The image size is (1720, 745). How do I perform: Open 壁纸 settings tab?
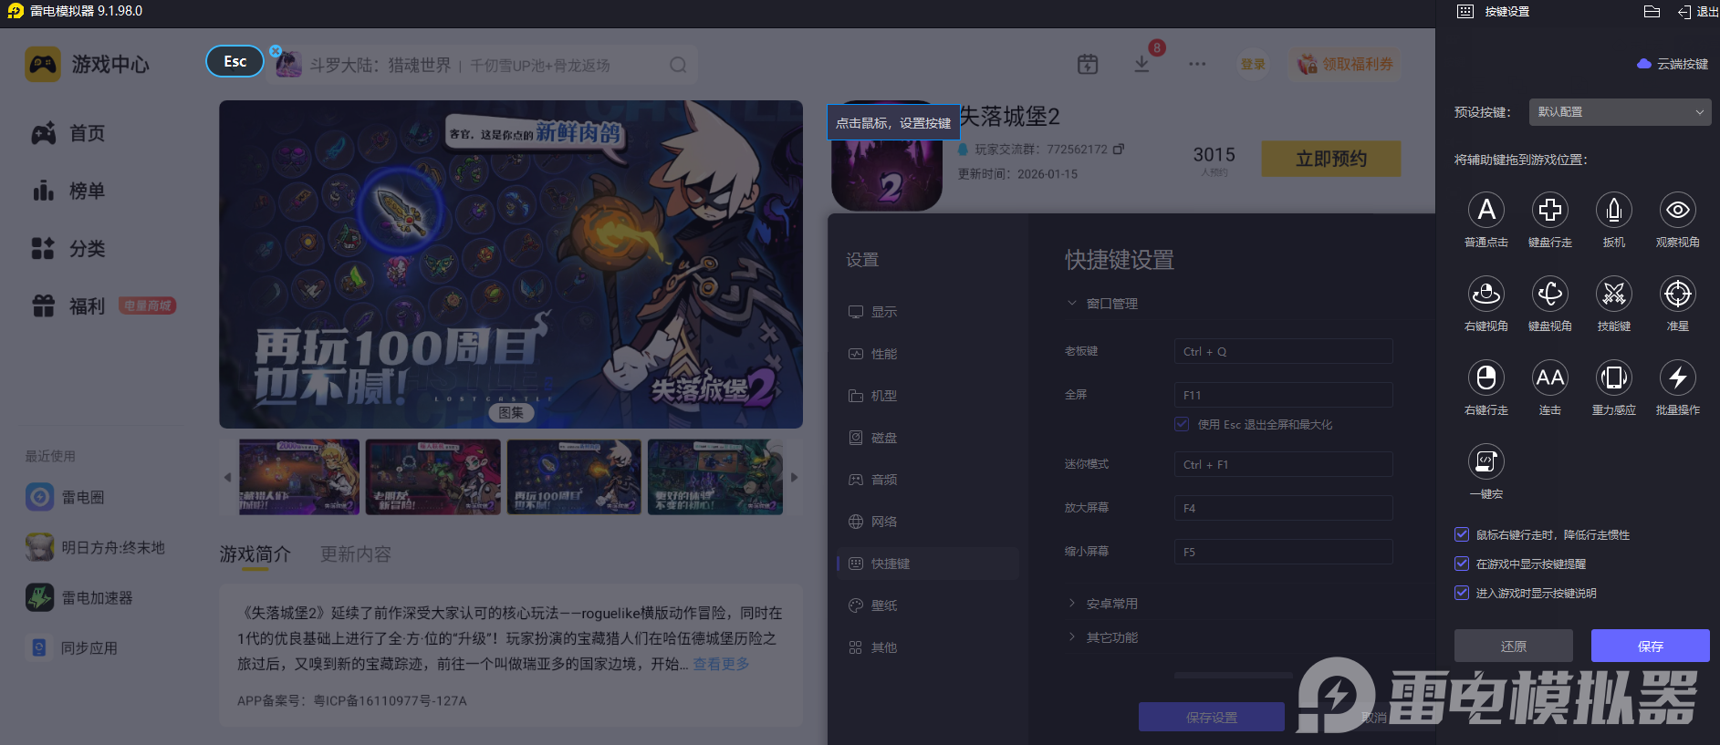tap(928, 605)
